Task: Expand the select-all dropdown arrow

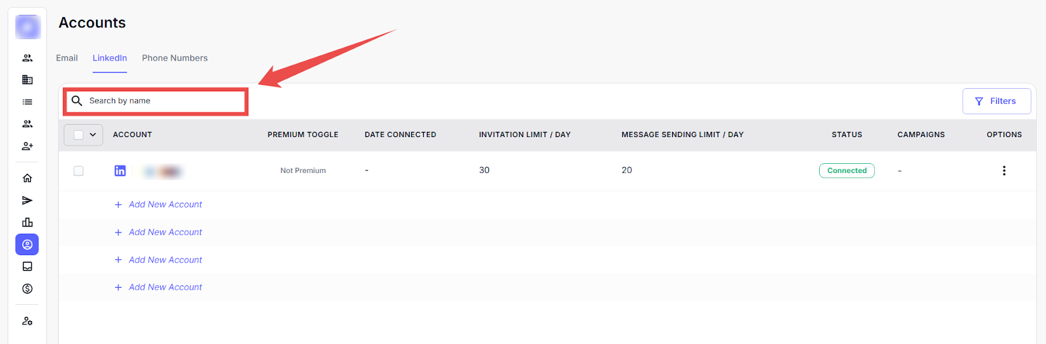Action: click(x=93, y=135)
